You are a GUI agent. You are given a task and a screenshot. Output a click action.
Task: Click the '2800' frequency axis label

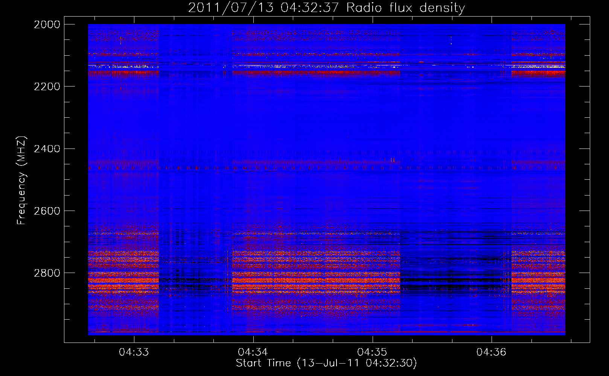click(47, 273)
